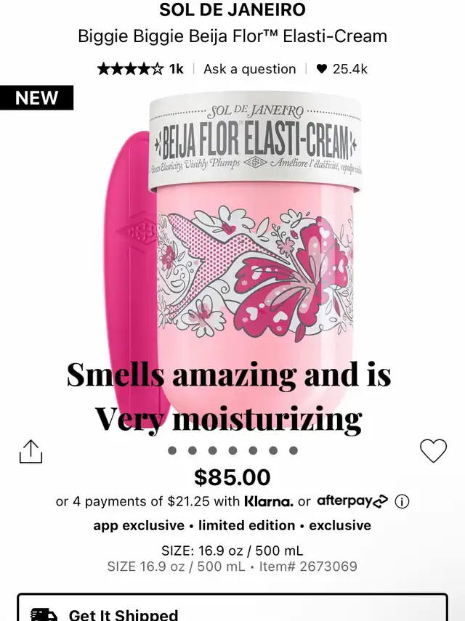
Task: Tap the NEW badge
Action: pyautogui.click(x=36, y=97)
